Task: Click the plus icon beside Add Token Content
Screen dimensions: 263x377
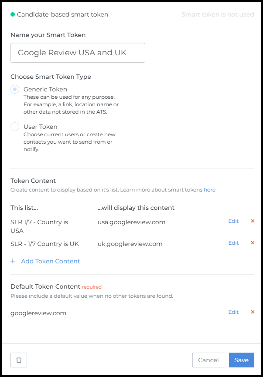Action: pos(12,261)
